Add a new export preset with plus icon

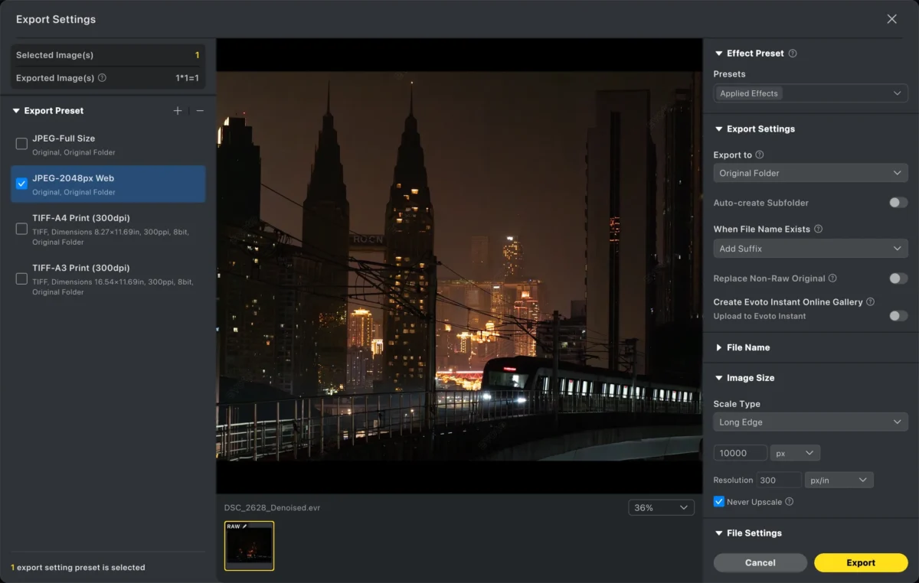tap(178, 111)
